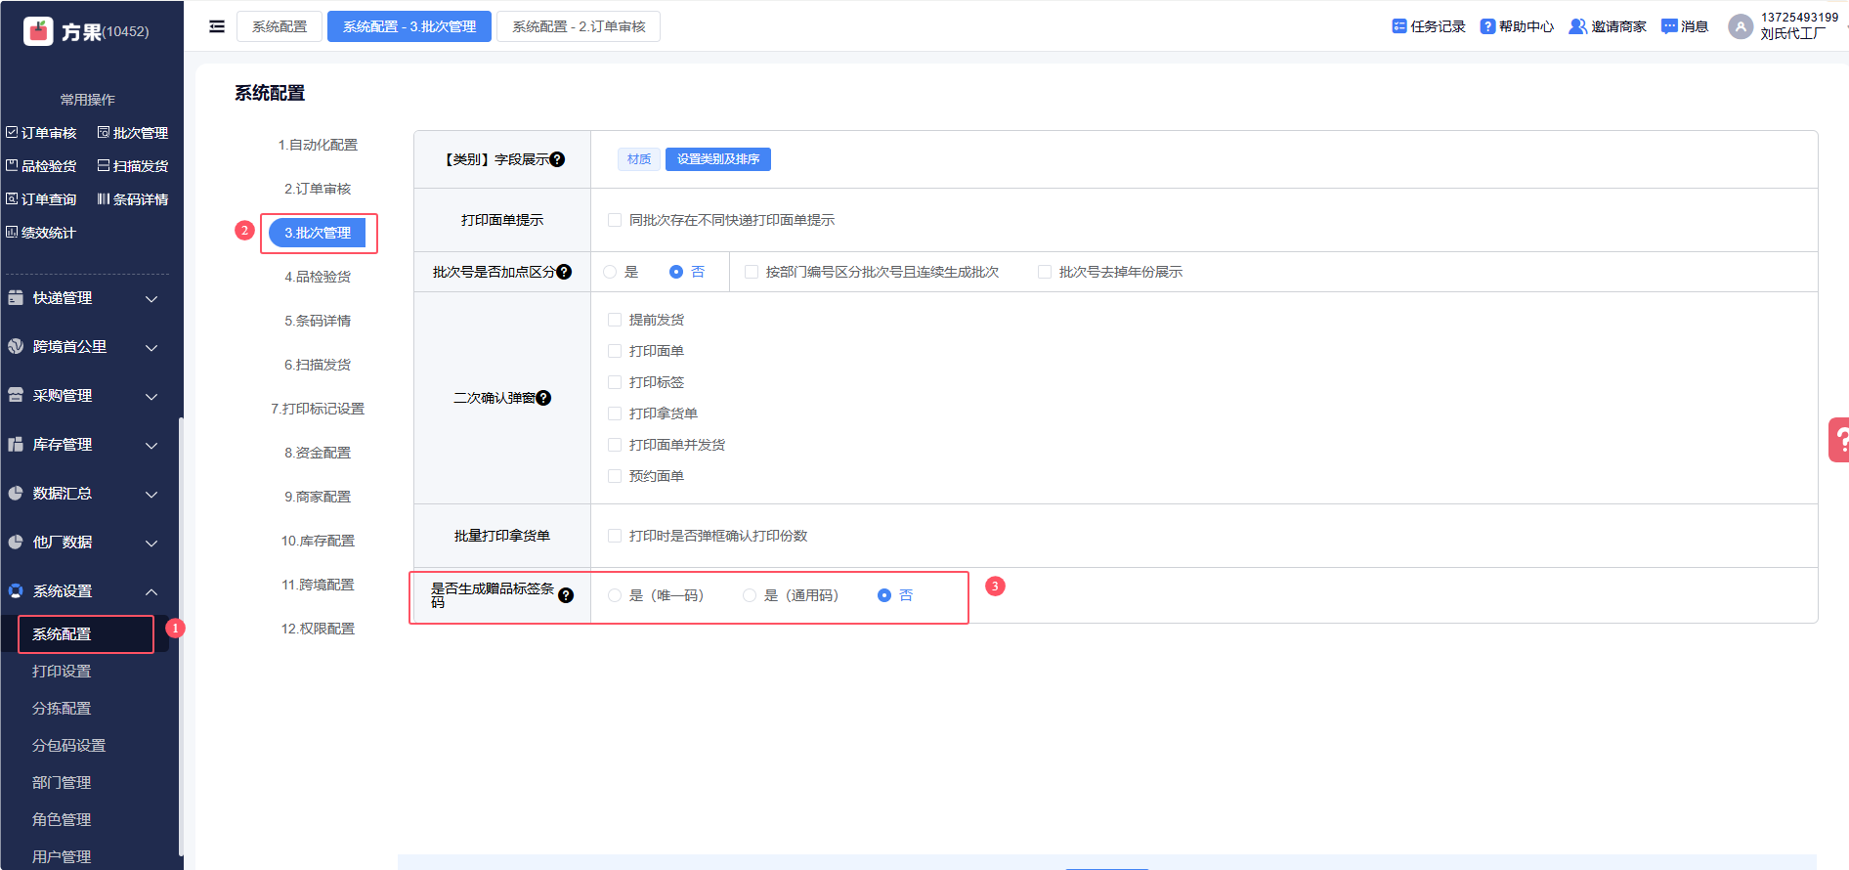Open the 消息 messages icon

point(1669,26)
